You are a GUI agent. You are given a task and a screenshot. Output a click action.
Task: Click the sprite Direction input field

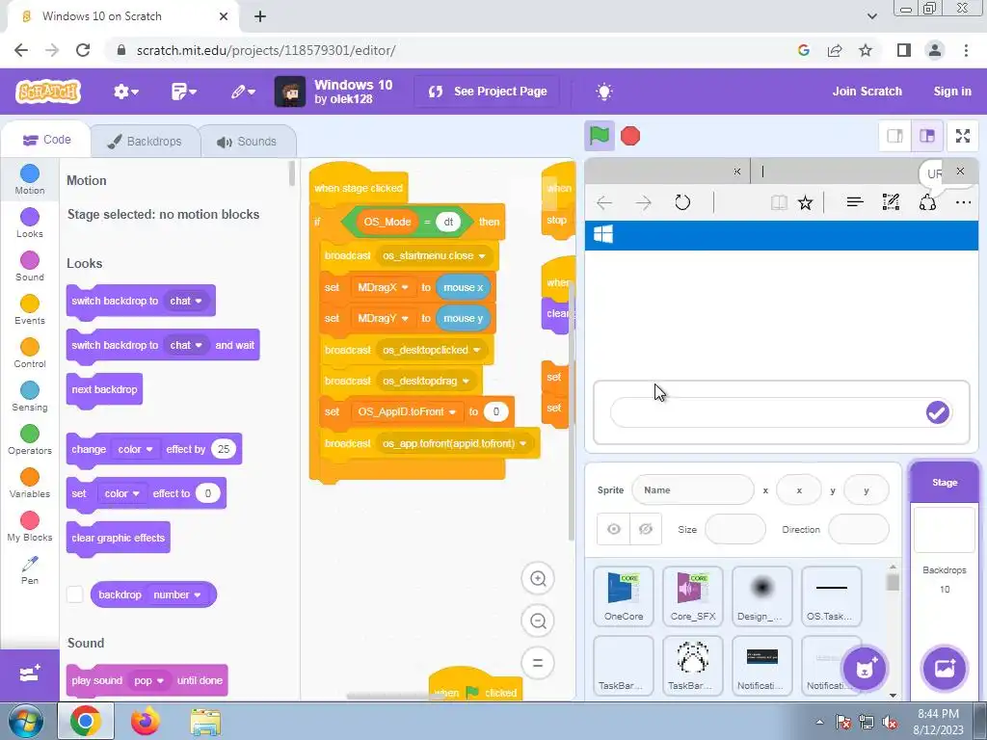(859, 529)
